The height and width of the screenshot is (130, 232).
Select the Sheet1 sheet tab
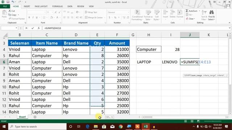(x=22, y=117)
